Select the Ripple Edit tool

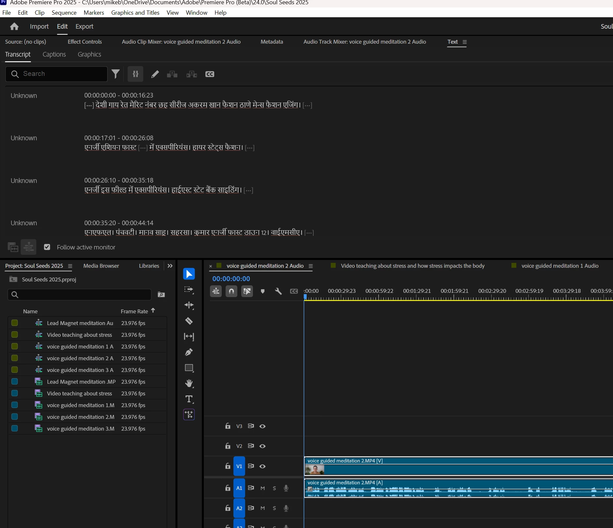pos(189,305)
